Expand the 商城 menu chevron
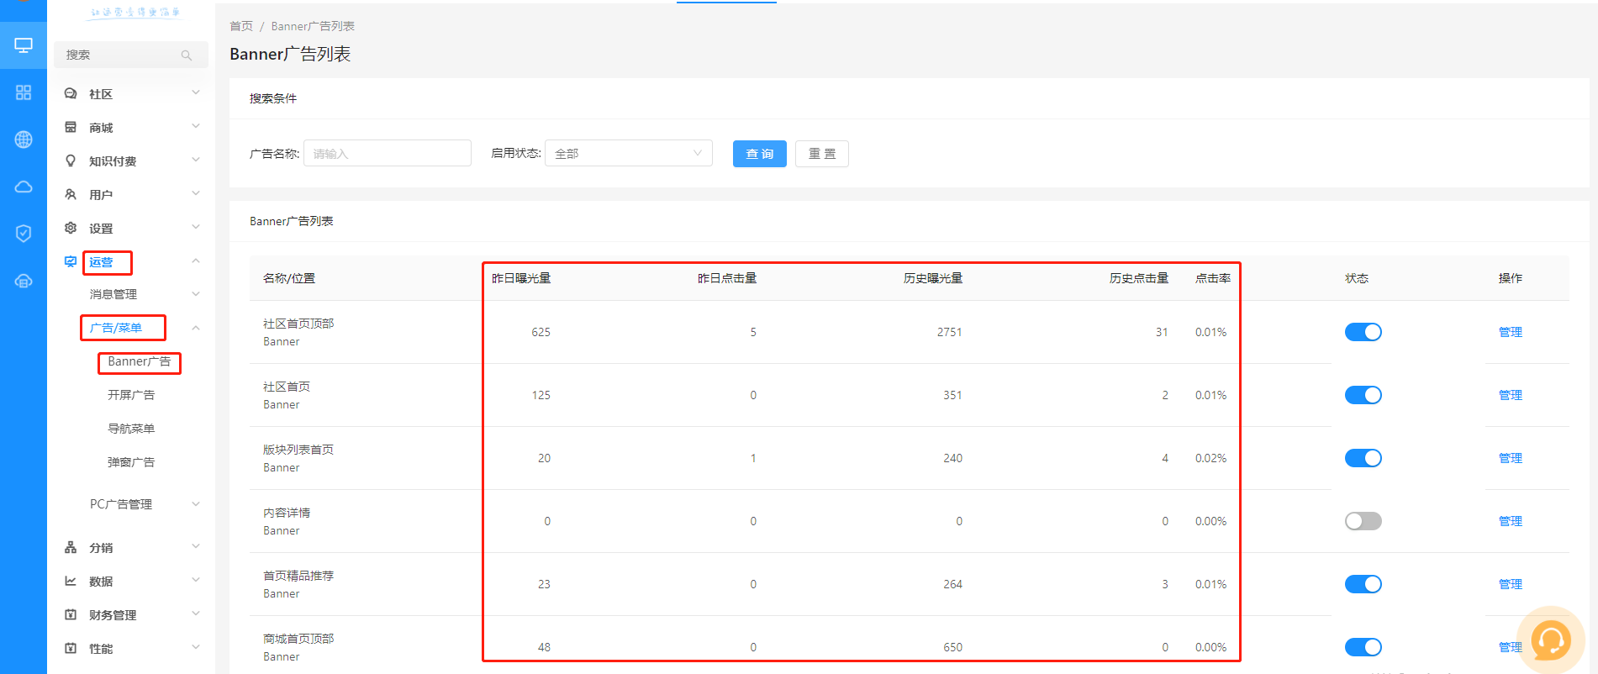Image resolution: width=1598 pixels, height=674 pixels. click(x=196, y=127)
